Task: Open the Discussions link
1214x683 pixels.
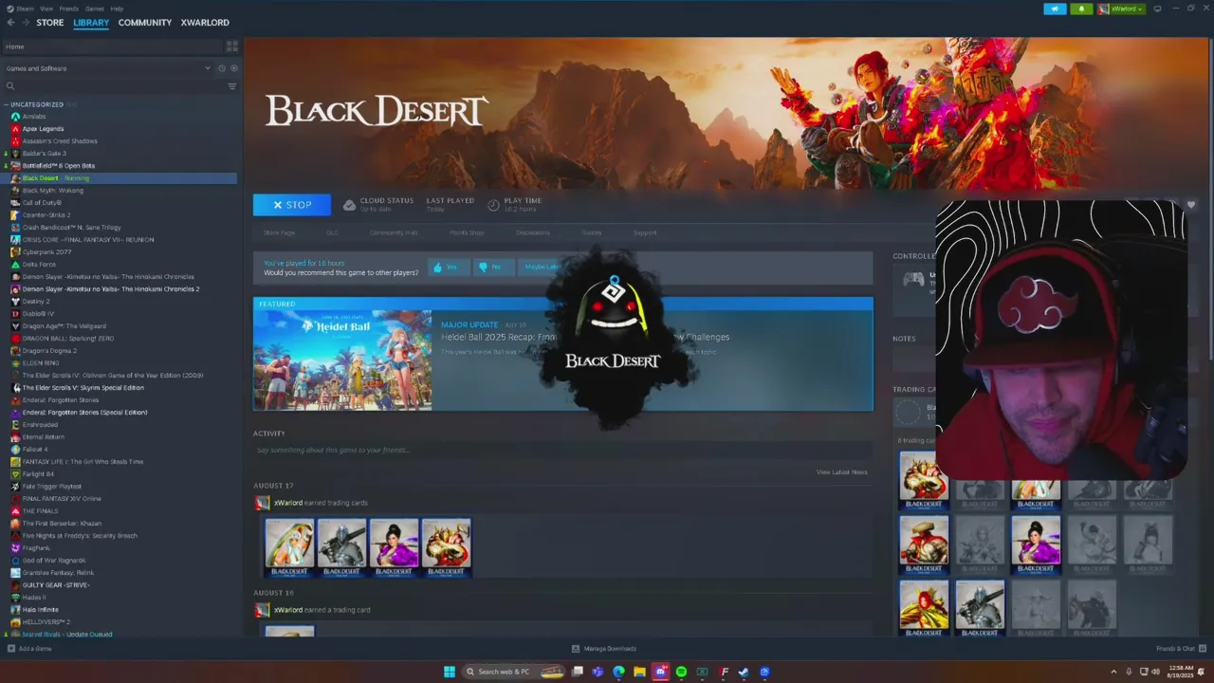Action: tap(533, 232)
